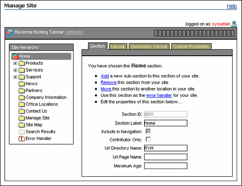Viewport: 242px width, 186px height.
Task: Click the Manage Site page heading
Action: point(20,6)
